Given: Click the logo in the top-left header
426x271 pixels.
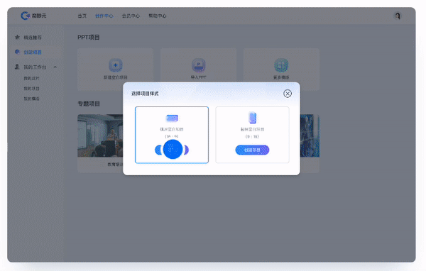Looking at the screenshot, I should (33, 16).
